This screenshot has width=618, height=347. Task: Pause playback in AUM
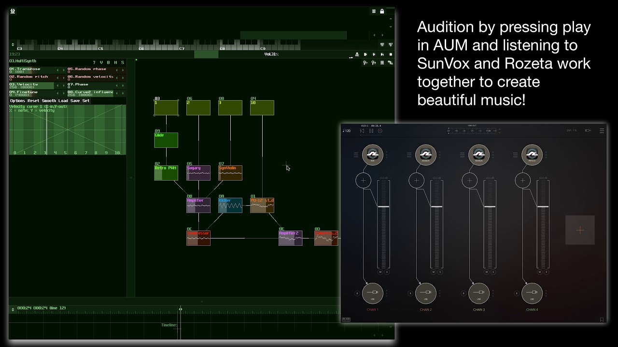click(371, 131)
